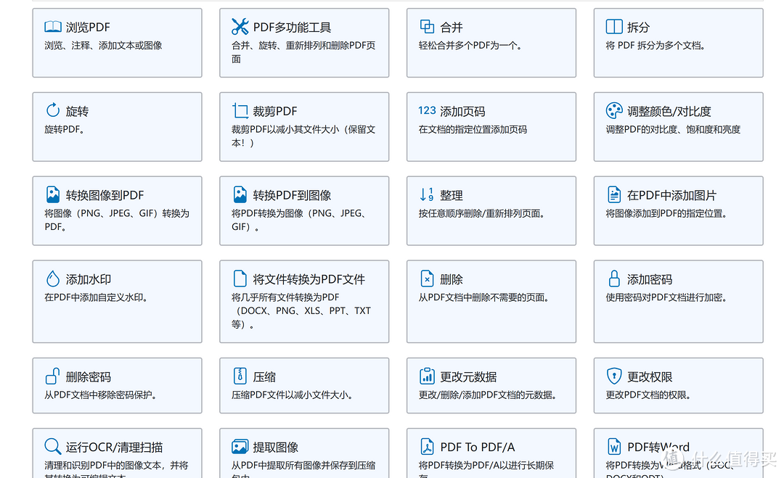Click description starting 将PDF转换为图像

point(298,220)
